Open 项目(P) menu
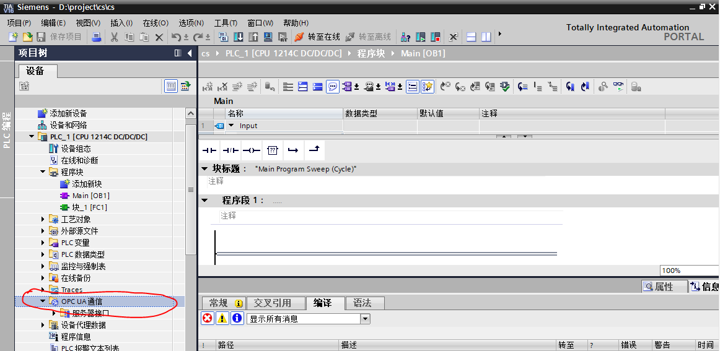This screenshot has height=351, width=720. [x=19, y=23]
